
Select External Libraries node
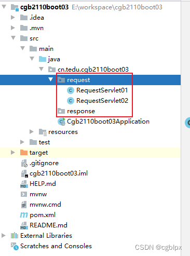pos(46,236)
